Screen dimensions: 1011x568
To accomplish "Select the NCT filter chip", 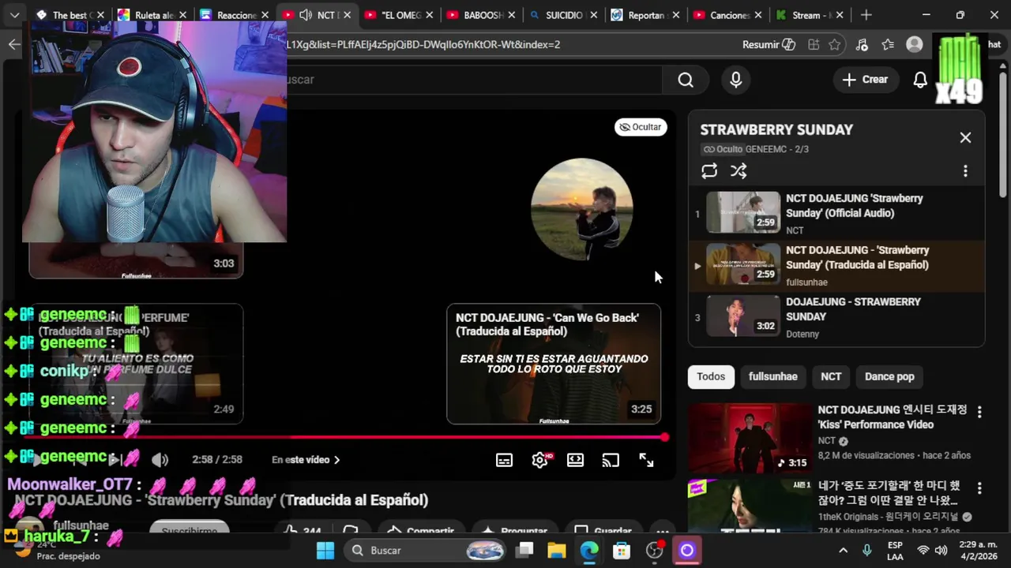I will [x=831, y=376].
